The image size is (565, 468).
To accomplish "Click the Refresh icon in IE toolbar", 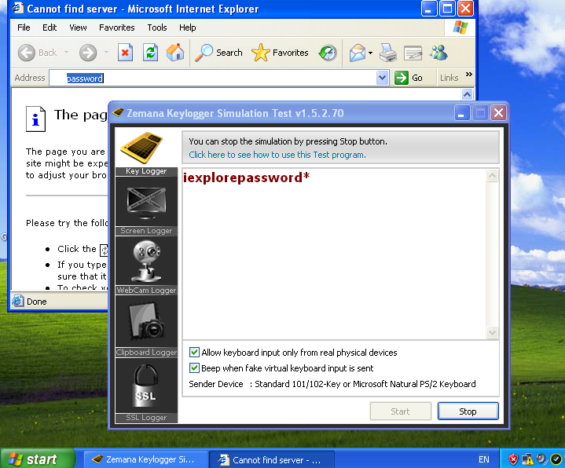I will tap(150, 53).
